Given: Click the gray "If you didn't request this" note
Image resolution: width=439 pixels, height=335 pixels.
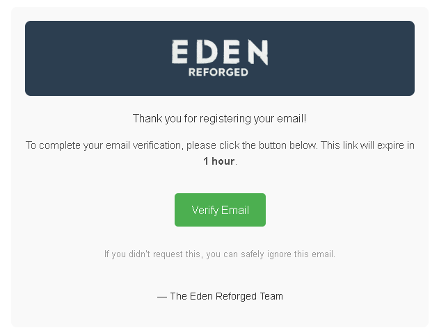Looking at the screenshot, I should coord(220,254).
